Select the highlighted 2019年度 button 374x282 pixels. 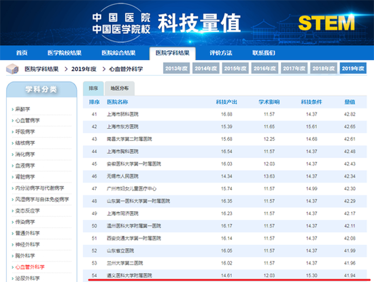(353, 68)
